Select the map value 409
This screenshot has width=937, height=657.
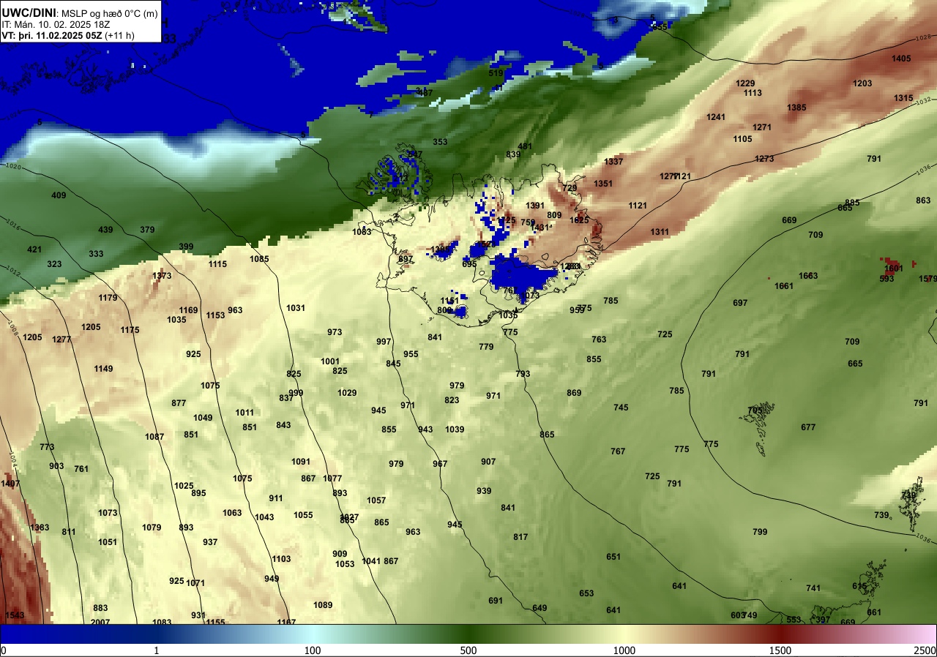(59, 195)
